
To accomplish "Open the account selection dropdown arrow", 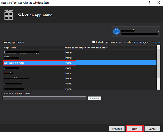I will (158, 32).
